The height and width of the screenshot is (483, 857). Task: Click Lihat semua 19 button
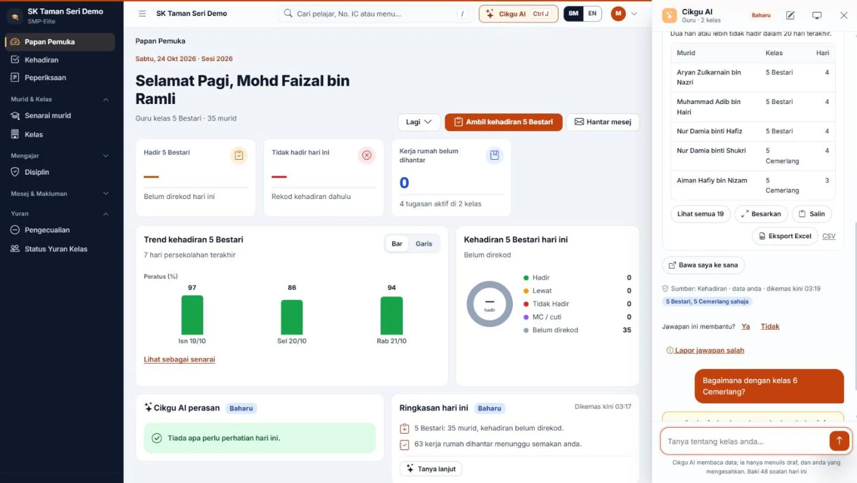pyautogui.click(x=700, y=214)
